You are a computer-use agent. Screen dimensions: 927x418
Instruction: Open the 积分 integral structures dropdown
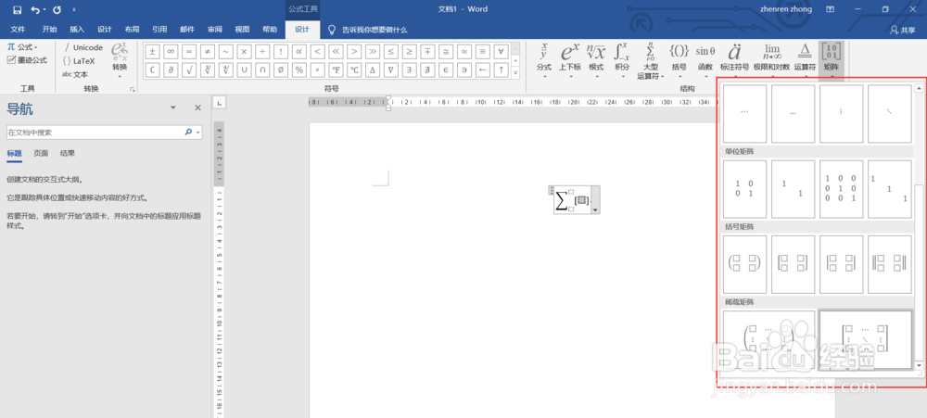tap(621, 60)
